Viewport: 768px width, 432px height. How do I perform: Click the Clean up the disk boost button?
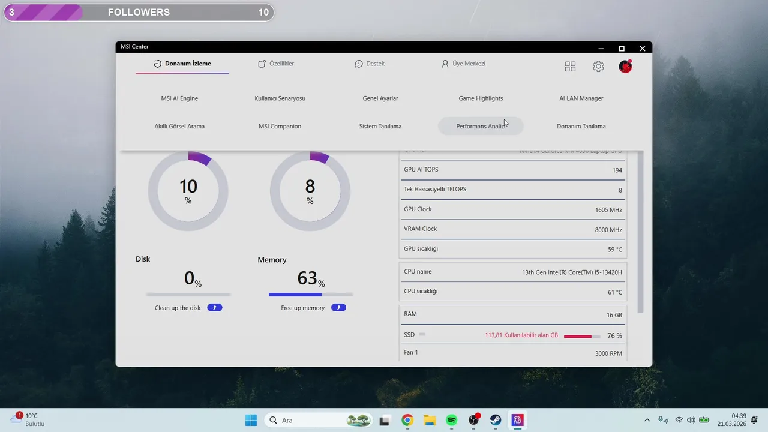[215, 308]
